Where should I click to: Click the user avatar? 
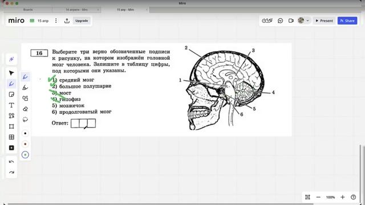(301, 20)
